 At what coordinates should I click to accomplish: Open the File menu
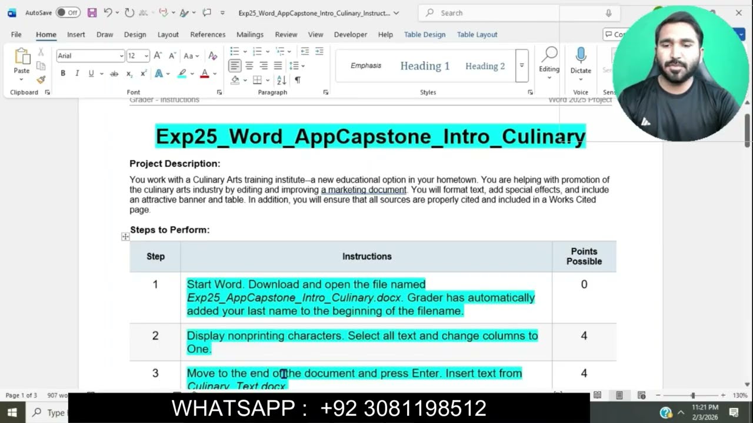[x=16, y=35]
